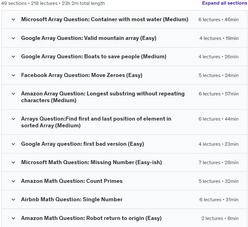Click the 4 lectures • 26min label
Image resolution: width=248 pixels, height=227 pixels.
tap(219, 56)
